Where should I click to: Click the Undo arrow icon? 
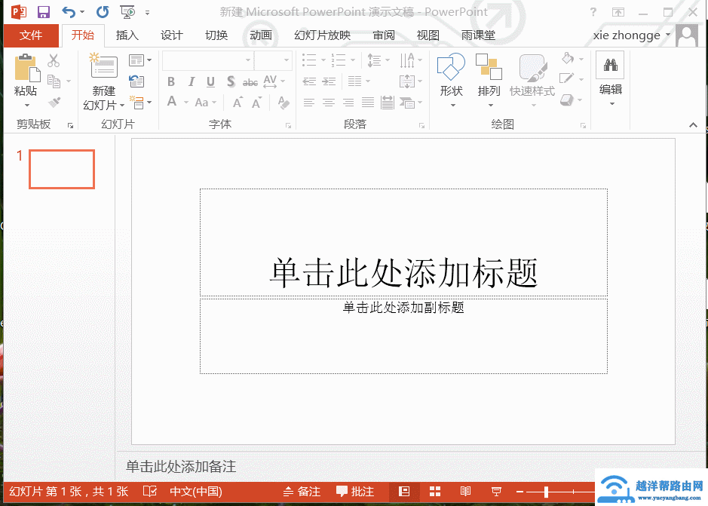[69, 11]
